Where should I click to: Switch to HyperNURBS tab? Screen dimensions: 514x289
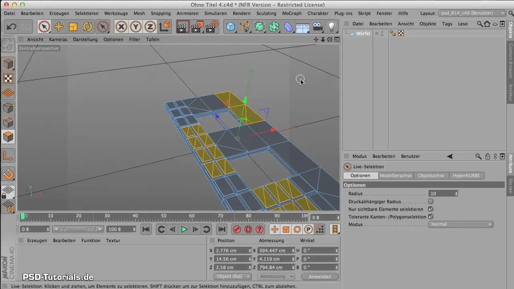(x=466, y=175)
